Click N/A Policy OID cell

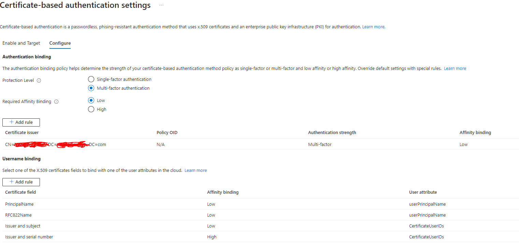[x=160, y=144]
